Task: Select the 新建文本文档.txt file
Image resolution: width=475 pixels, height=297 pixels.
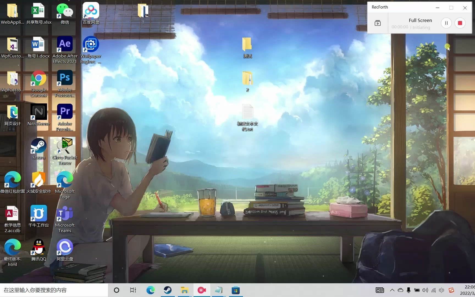Action: [247, 118]
